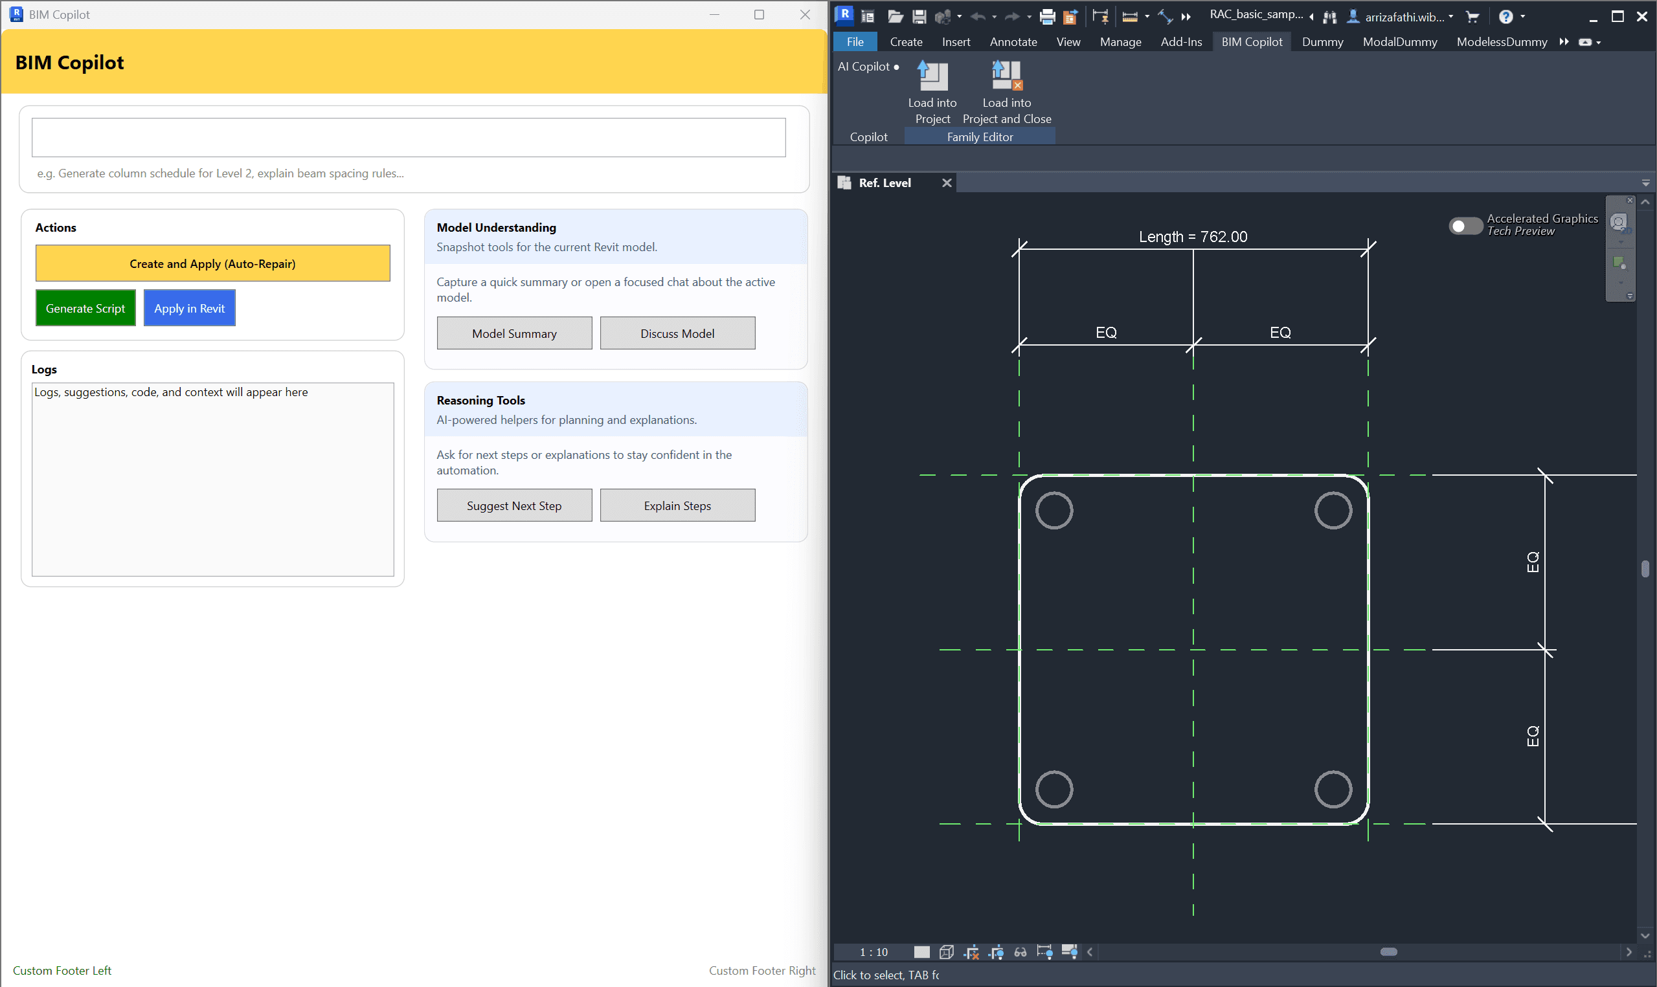This screenshot has height=987, width=1657.
Task: Click inside the Logs text area
Action: point(213,479)
